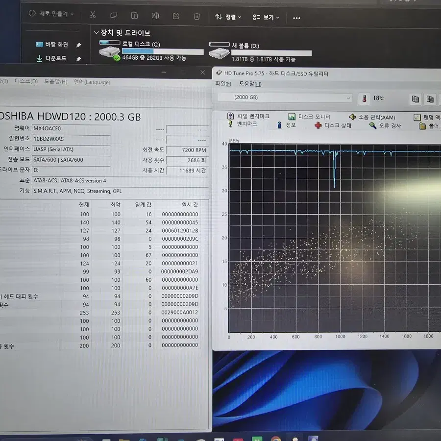Click the 원시 값 column header
The width and height of the screenshot is (441, 441).
coord(190,205)
